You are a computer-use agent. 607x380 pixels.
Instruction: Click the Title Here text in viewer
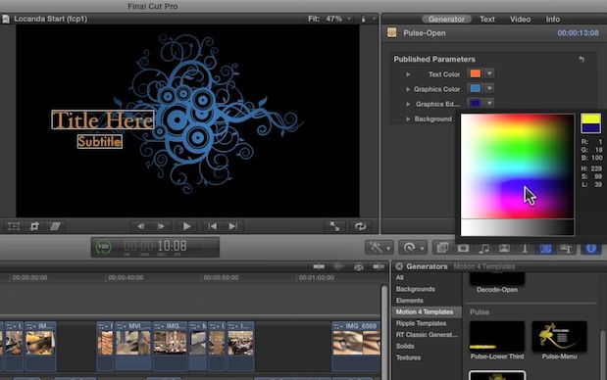point(103,119)
